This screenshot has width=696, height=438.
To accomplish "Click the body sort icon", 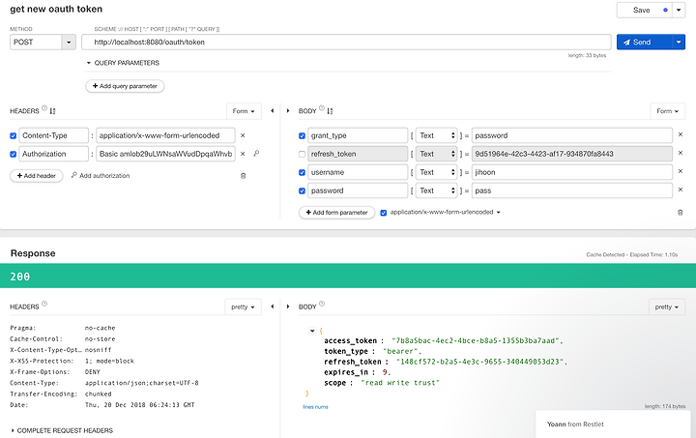I will [x=330, y=111].
